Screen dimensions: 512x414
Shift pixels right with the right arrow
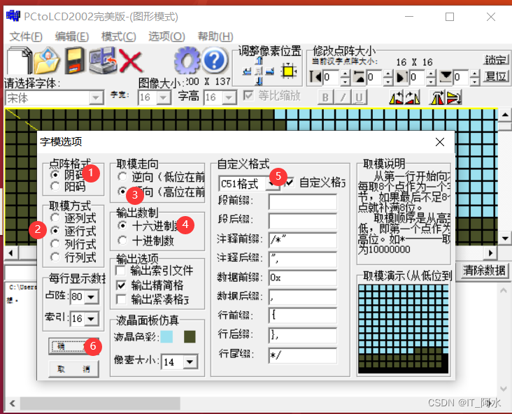[x=270, y=71]
